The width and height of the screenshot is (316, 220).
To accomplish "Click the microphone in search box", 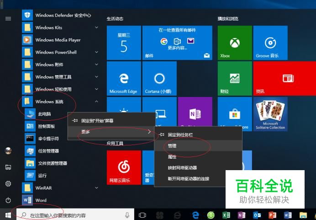I will tap(127, 215).
